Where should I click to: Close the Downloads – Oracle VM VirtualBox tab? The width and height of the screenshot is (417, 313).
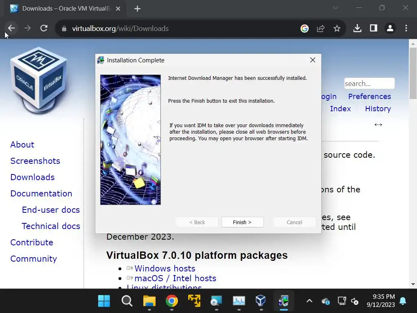click(x=118, y=9)
